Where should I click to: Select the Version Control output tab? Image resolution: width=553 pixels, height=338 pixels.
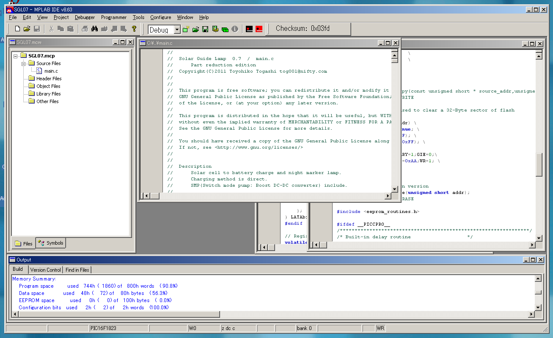tap(46, 270)
